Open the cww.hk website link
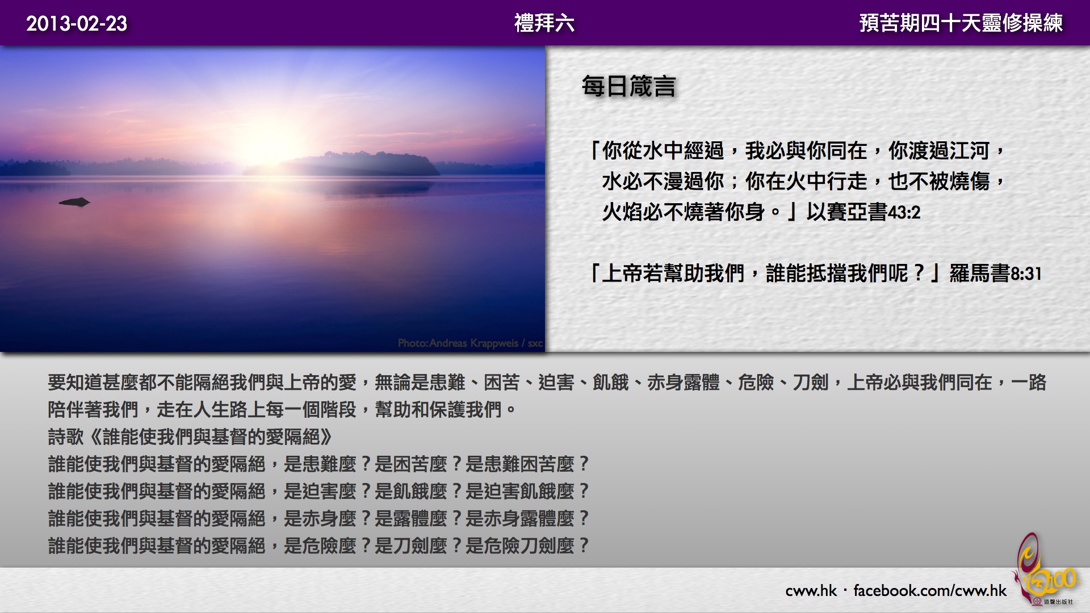The width and height of the screenshot is (1090, 613). coord(811,591)
